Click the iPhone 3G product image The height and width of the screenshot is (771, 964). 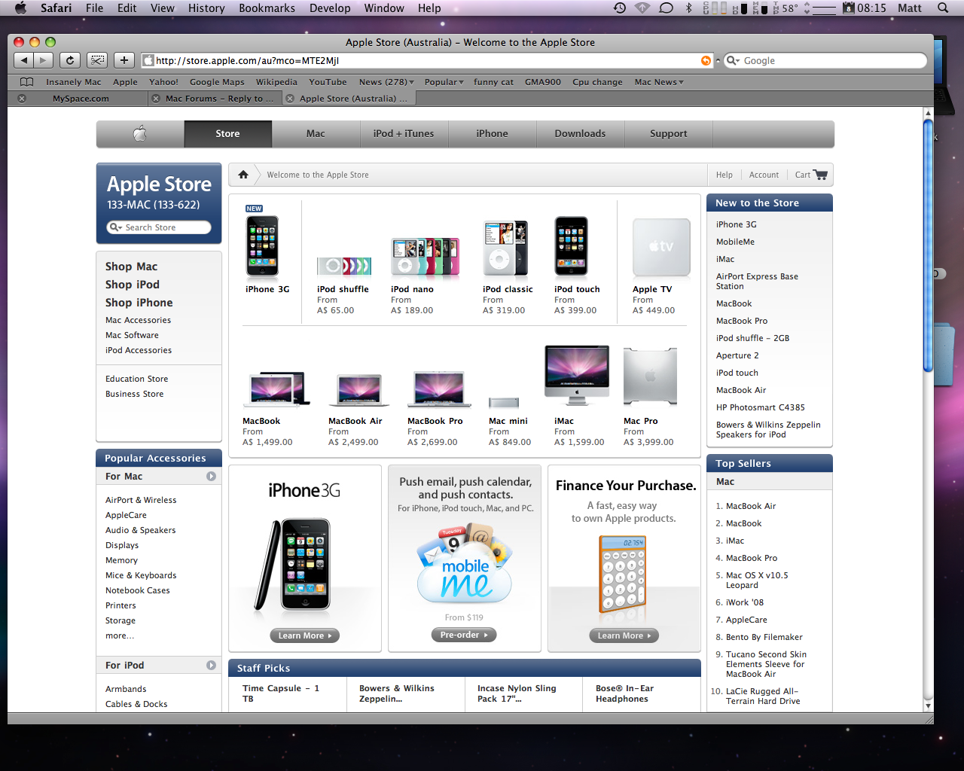click(262, 245)
